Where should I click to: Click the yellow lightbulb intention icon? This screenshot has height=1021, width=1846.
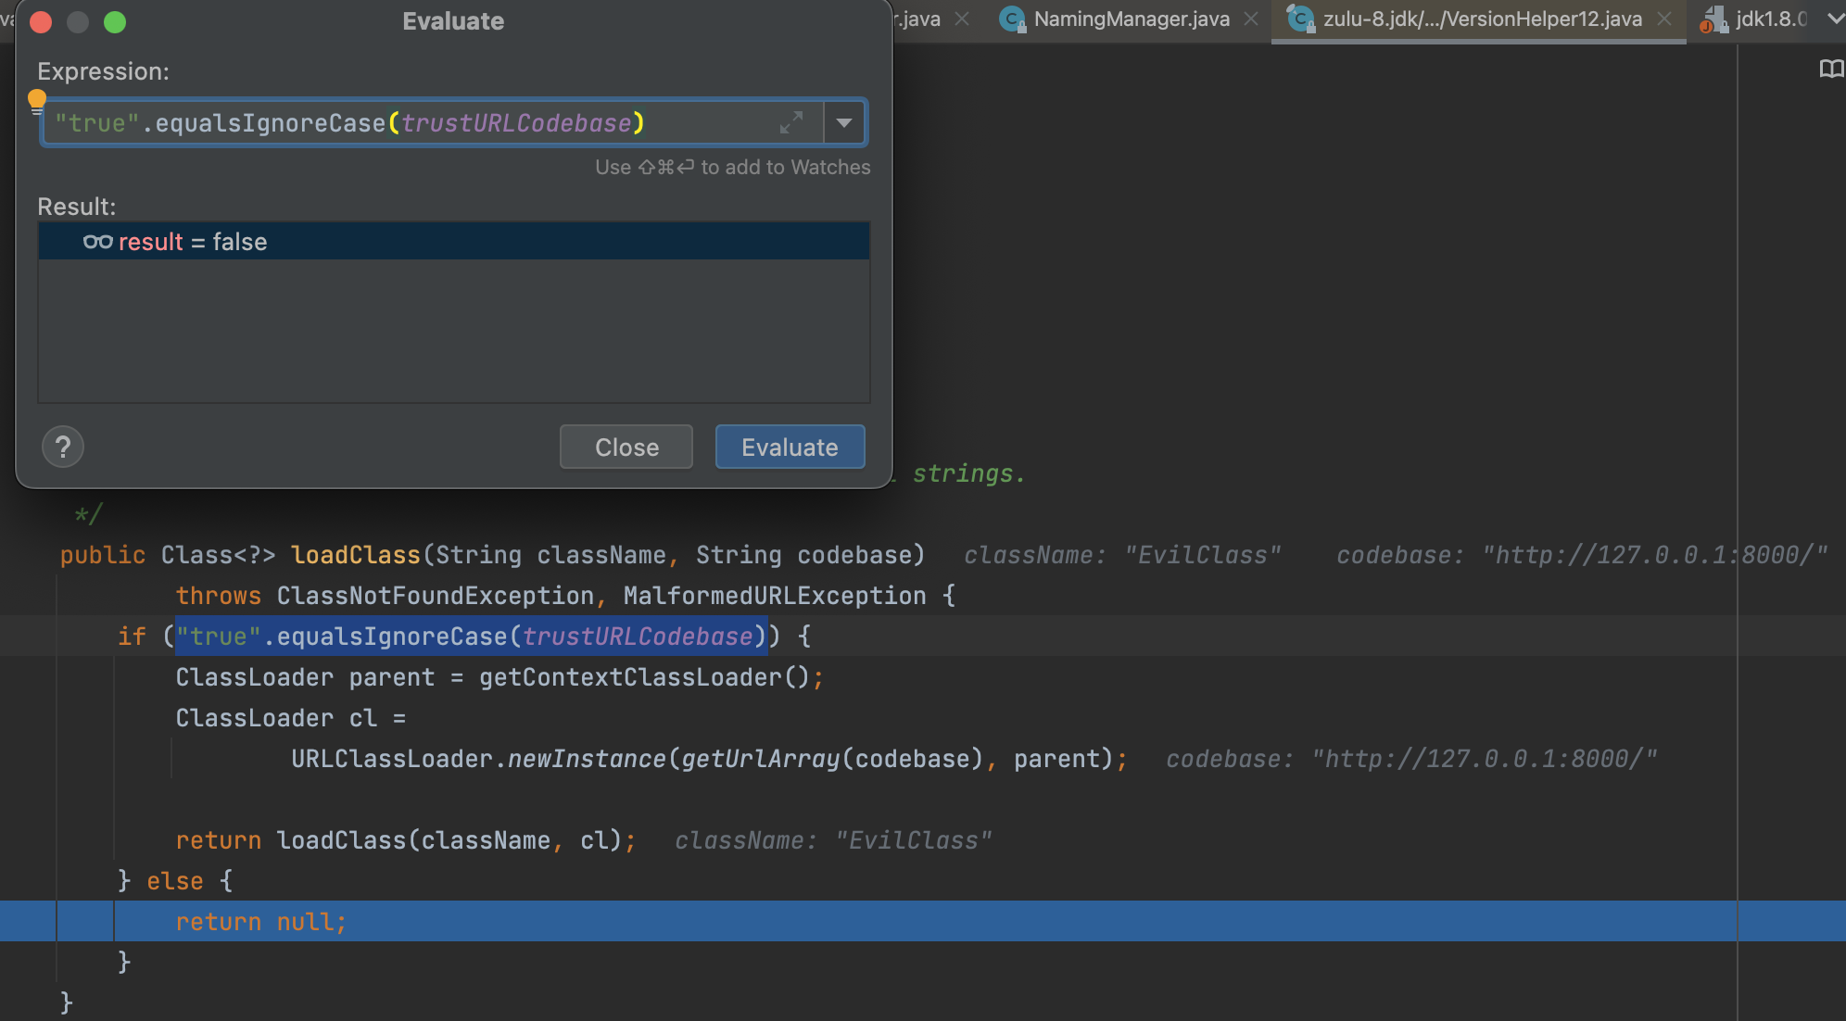37,100
